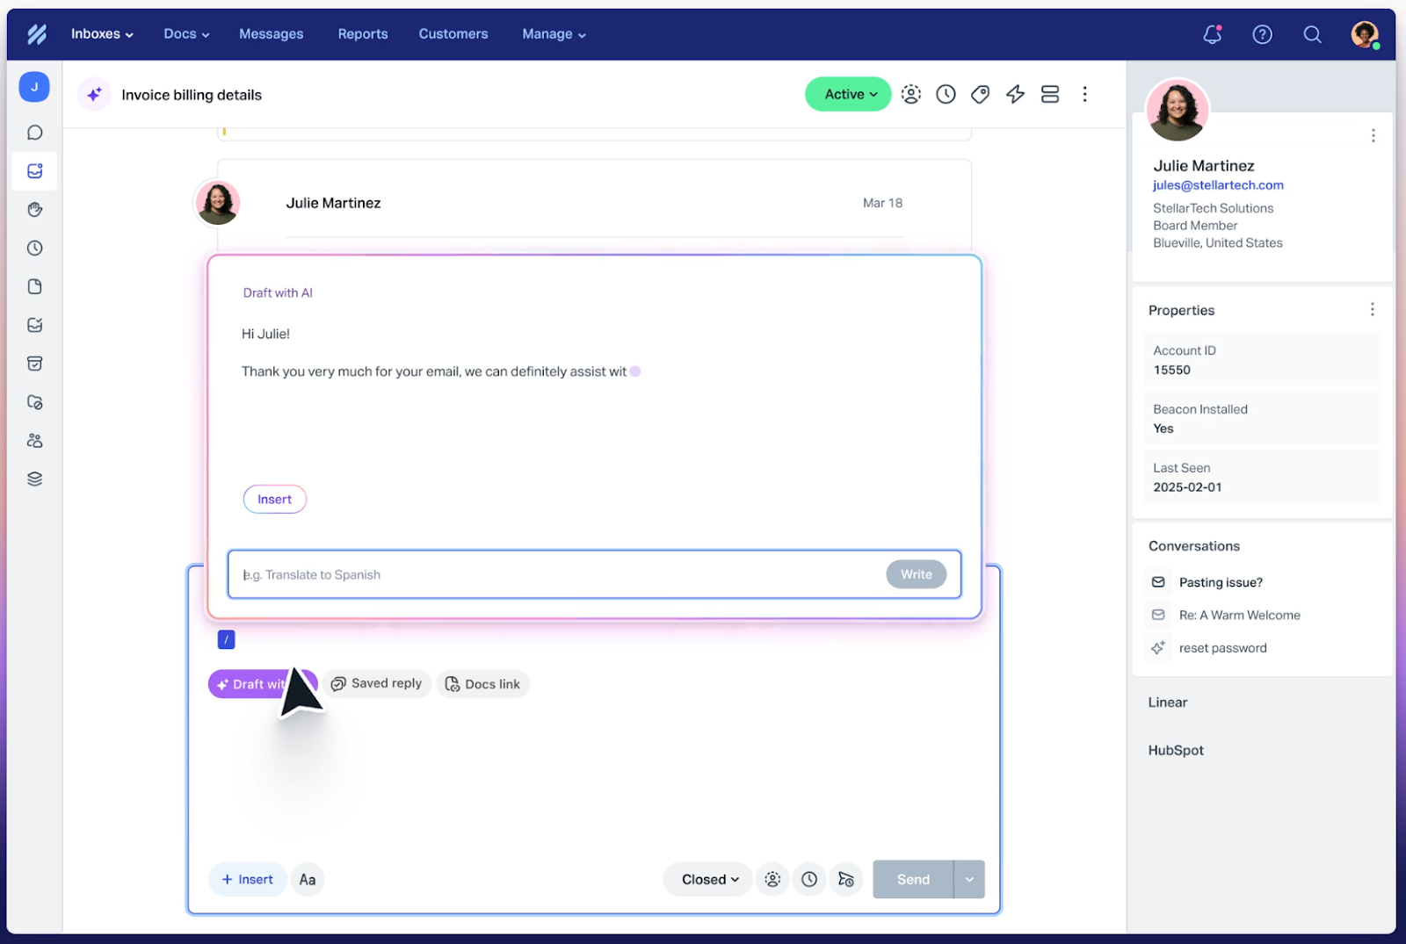Open search from the top navigation bar
This screenshot has height=944, width=1406.
coord(1312,34)
